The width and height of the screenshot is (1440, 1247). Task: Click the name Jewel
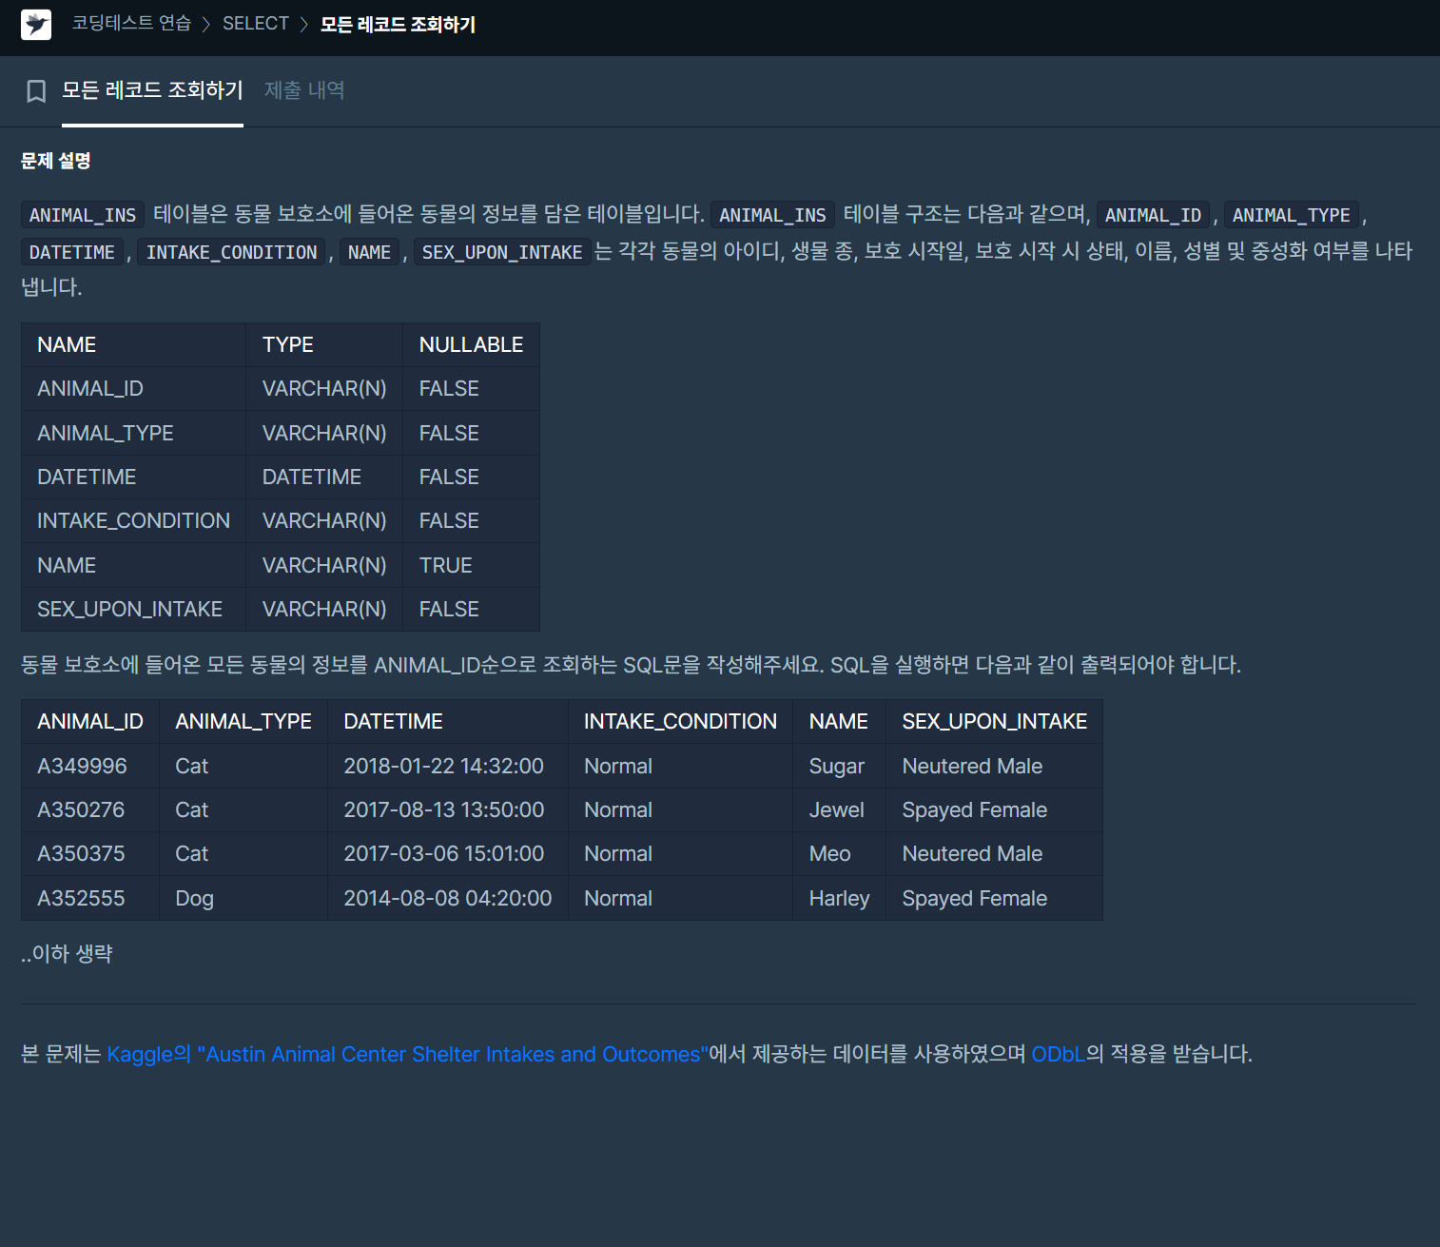pos(837,810)
